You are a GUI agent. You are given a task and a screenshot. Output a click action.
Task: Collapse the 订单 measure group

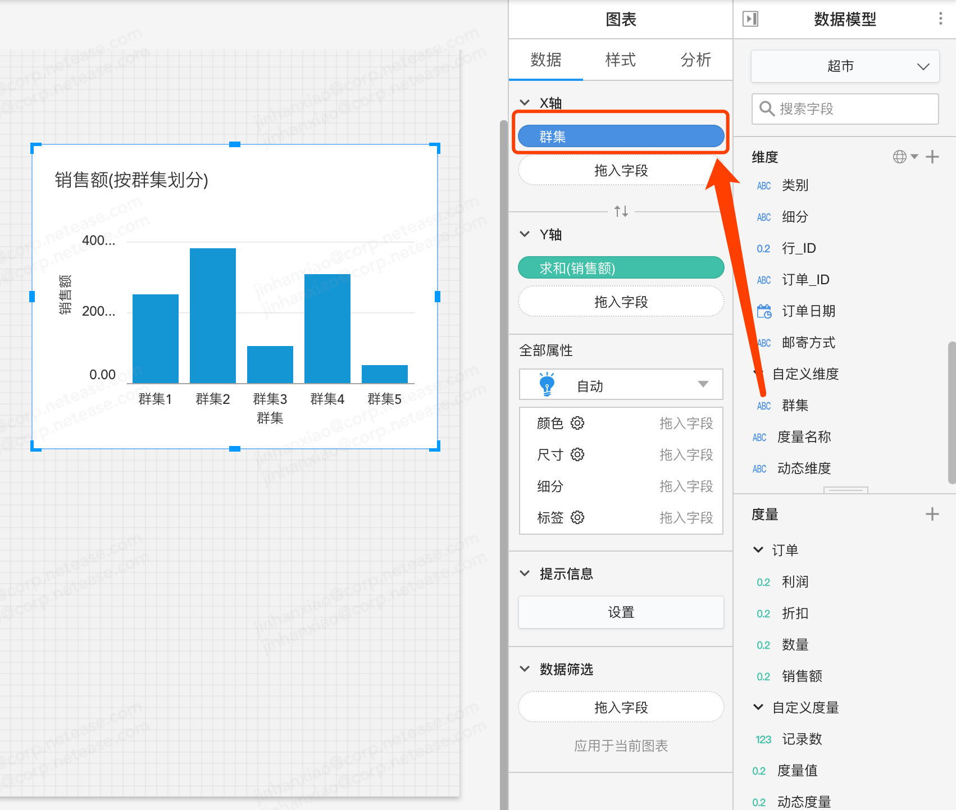tap(758, 550)
